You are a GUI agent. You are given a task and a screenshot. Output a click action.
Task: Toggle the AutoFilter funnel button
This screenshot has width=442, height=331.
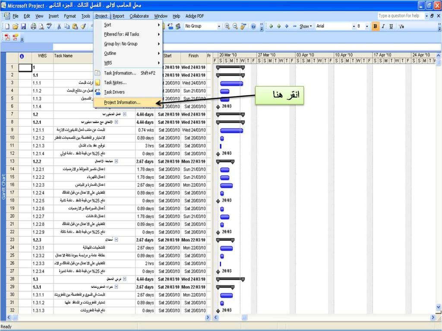click(x=401, y=26)
